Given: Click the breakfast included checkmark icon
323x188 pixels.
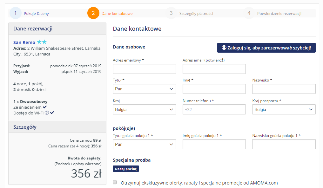Looking at the screenshot, I should pos(45,107).
